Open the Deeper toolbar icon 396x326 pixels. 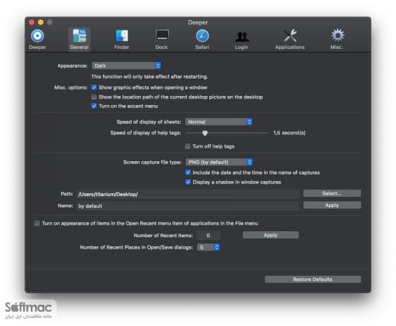click(x=37, y=39)
